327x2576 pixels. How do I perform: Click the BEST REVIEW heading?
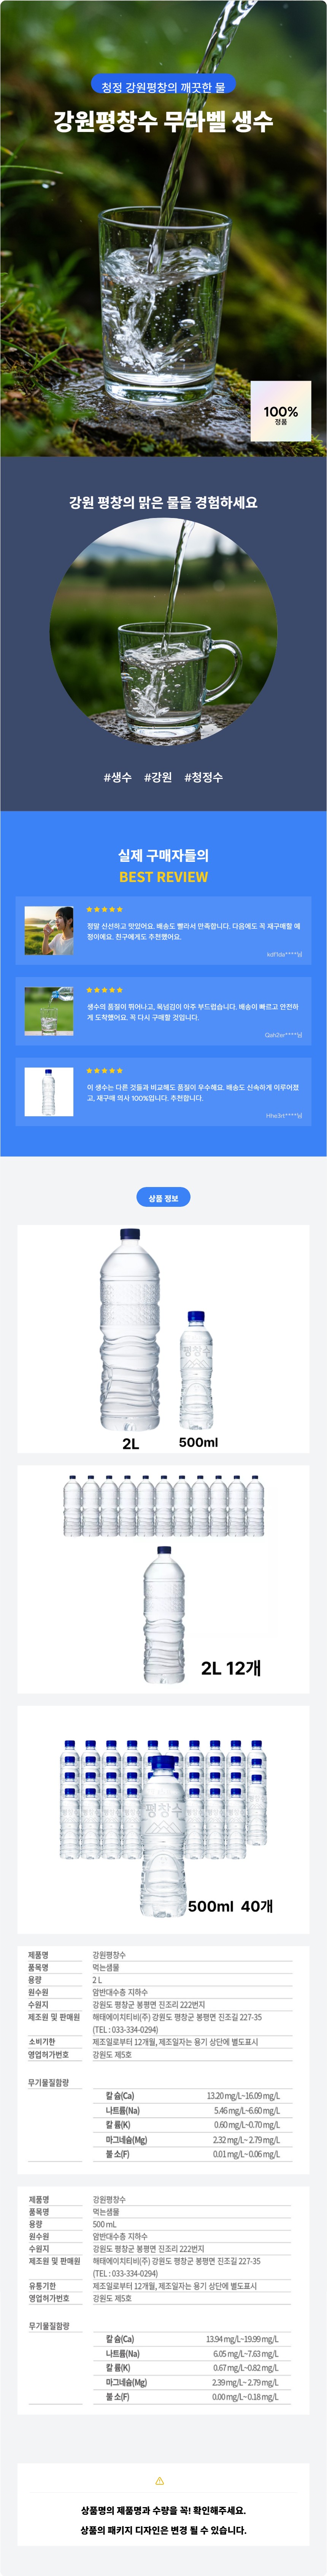pyautogui.click(x=163, y=877)
